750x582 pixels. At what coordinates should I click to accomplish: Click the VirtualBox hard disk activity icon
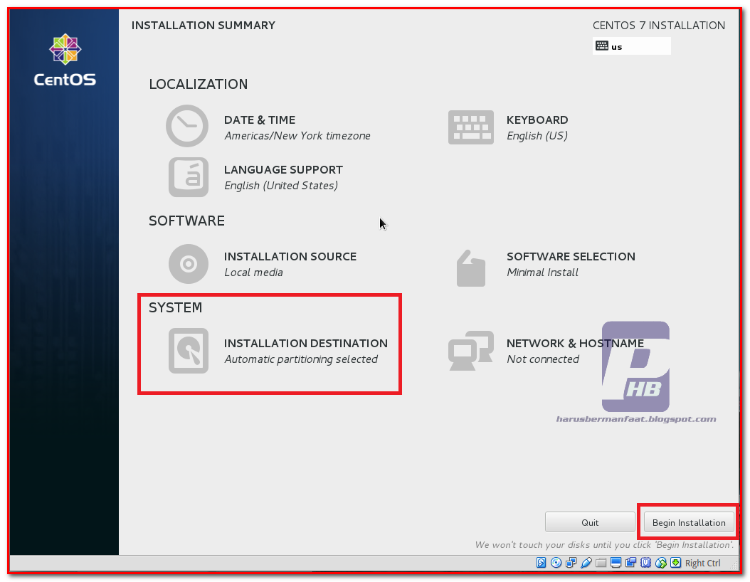pyautogui.click(x=541, y=562)
